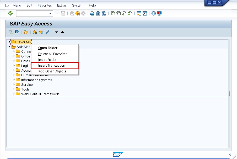This screenshot has height=159, width=237.
Task: Click Generate Shortcut icon
Action: [145, 13]
